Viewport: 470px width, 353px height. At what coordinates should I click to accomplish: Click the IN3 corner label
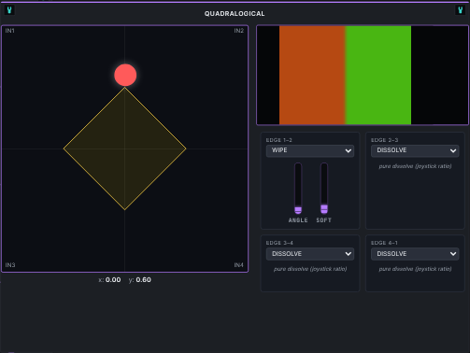(x=10, y=265)
